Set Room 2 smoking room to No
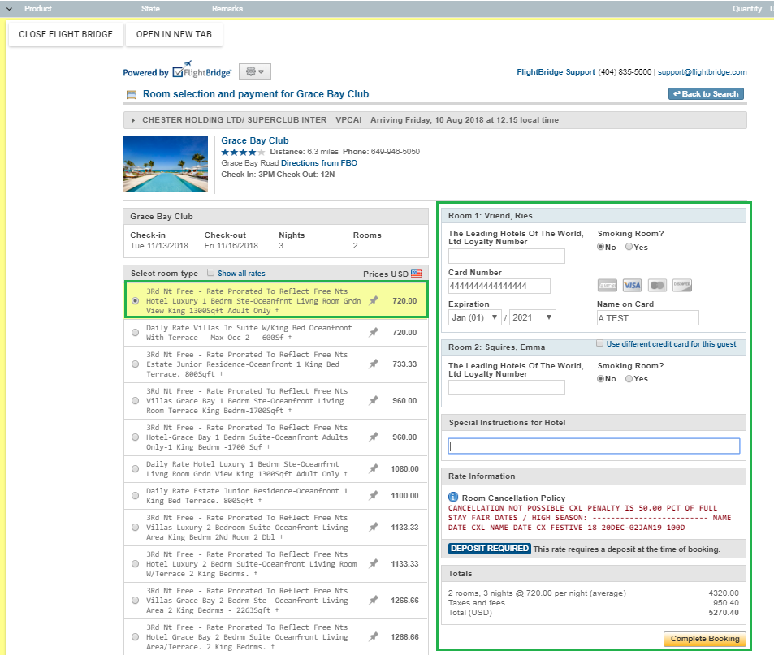Image resolution: width=774 pixels, height=655 pixels. click(601, 379)
